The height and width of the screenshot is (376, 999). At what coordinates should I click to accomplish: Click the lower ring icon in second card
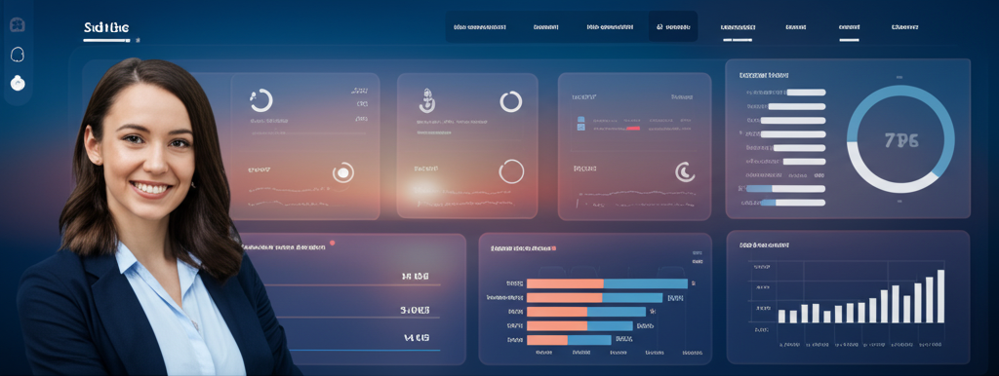pos(511,171)
